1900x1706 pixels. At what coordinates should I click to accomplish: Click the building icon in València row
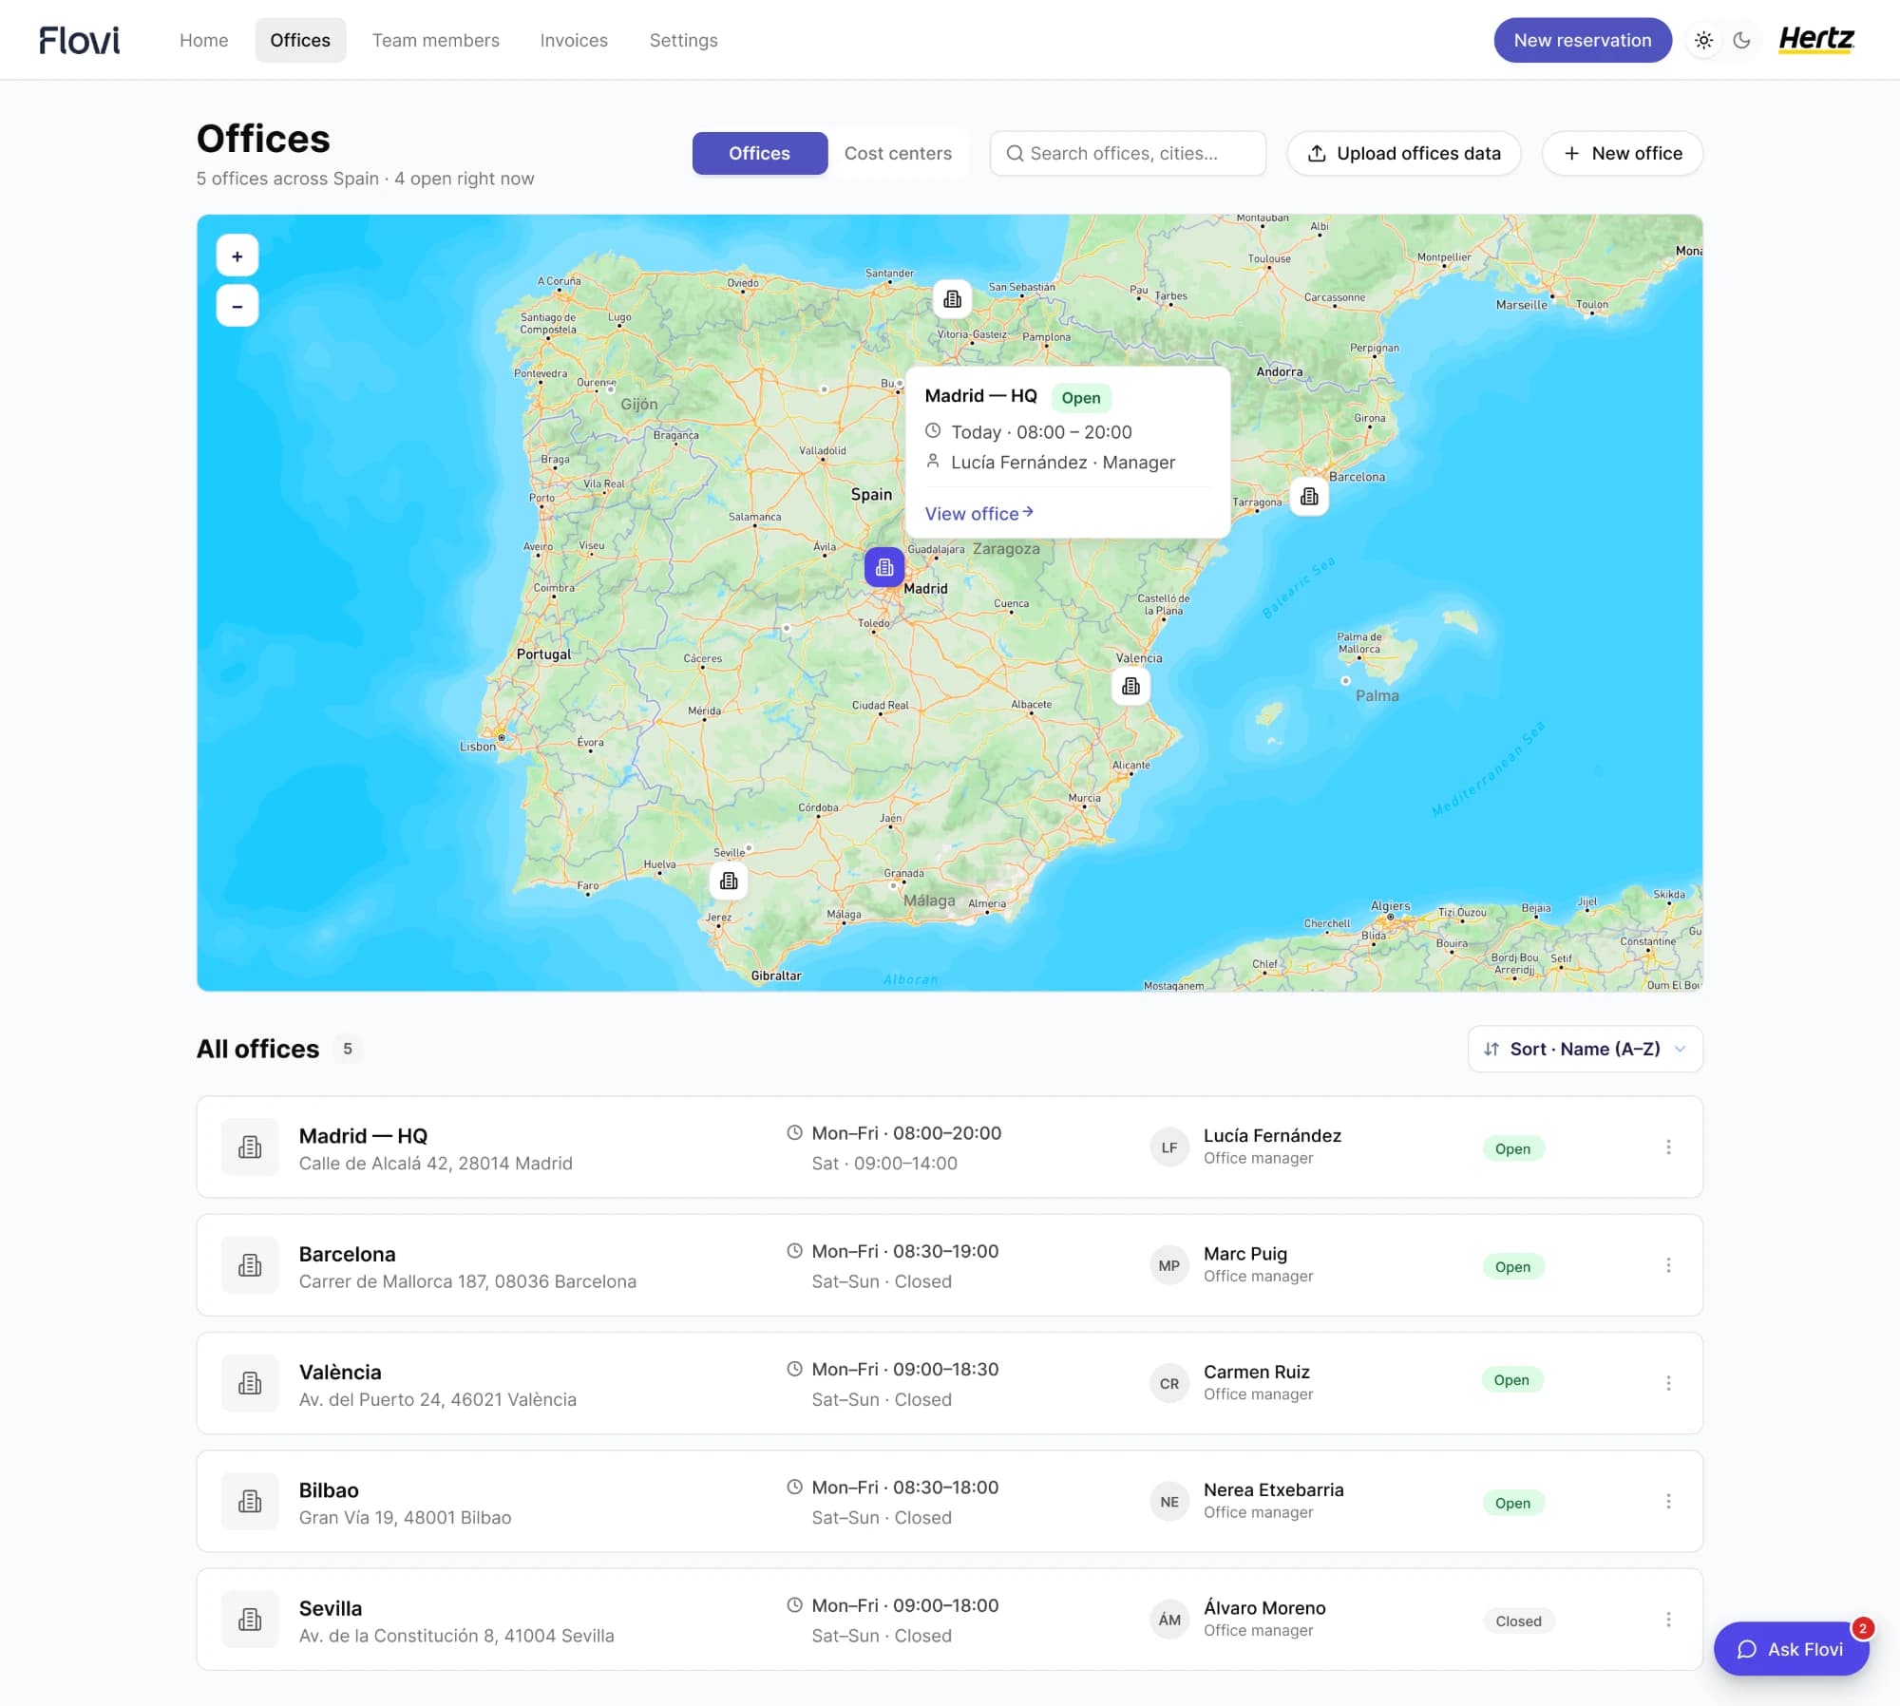pyautogui.click(x=250, y=1383)
